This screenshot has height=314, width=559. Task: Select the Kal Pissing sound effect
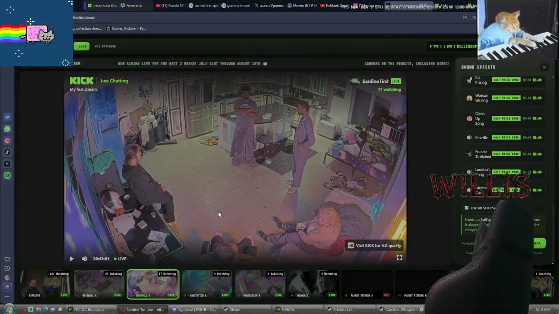coord(504,80)
